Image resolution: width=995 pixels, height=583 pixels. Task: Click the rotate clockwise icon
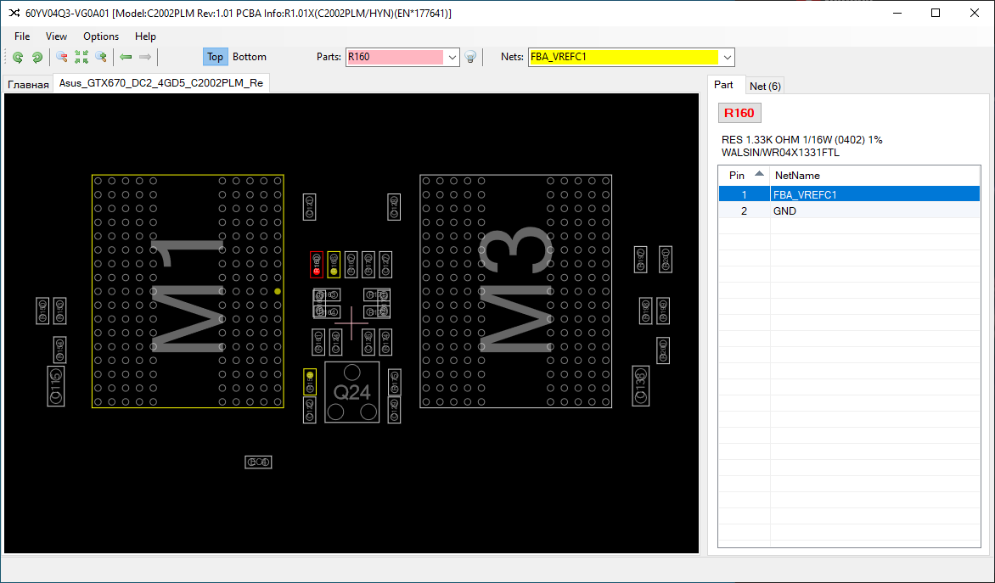tap(37, 58)
